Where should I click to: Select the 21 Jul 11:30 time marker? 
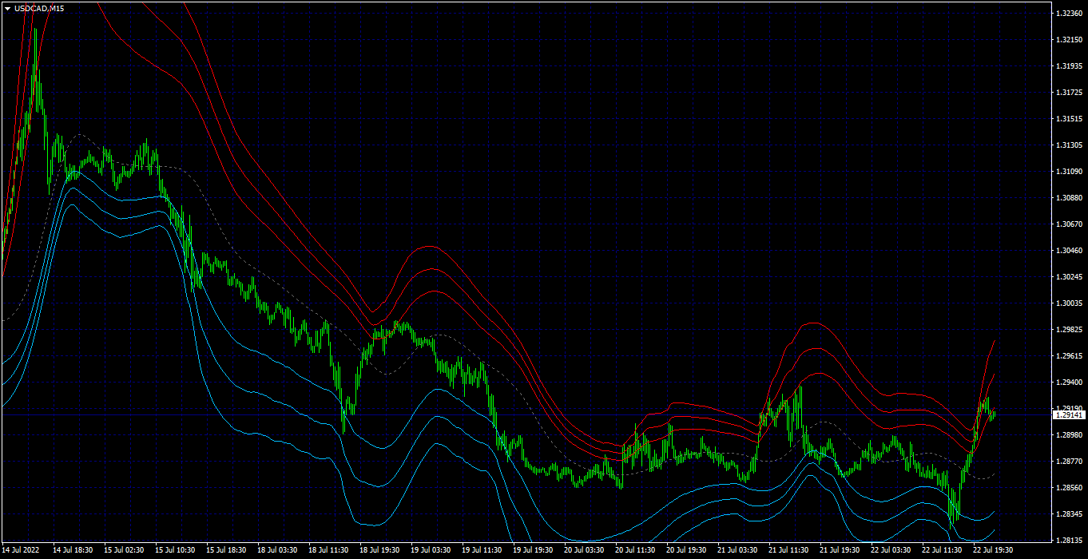click(788, 550)
